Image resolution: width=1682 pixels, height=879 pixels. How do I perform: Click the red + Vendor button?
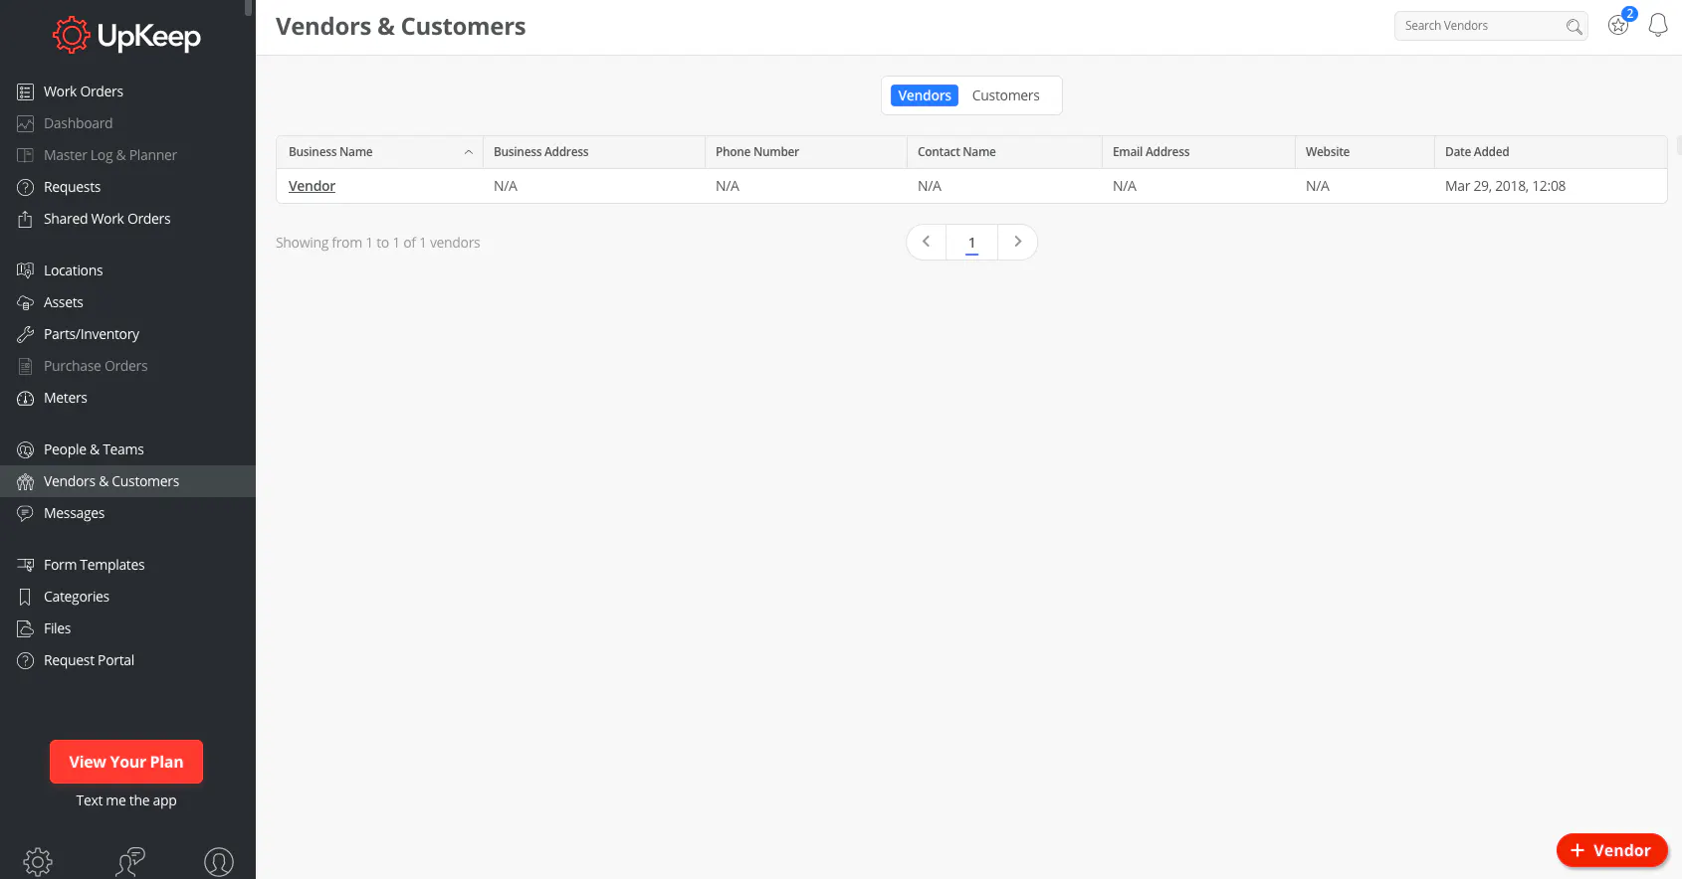click(1611, 850)
